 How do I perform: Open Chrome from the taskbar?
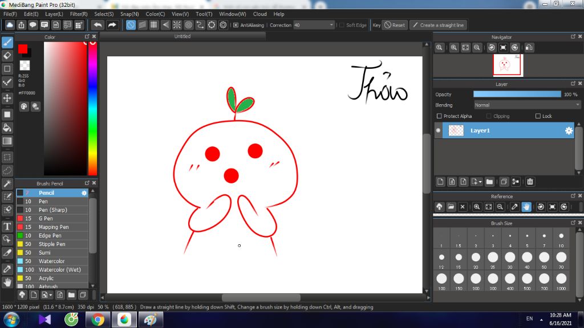98,319
